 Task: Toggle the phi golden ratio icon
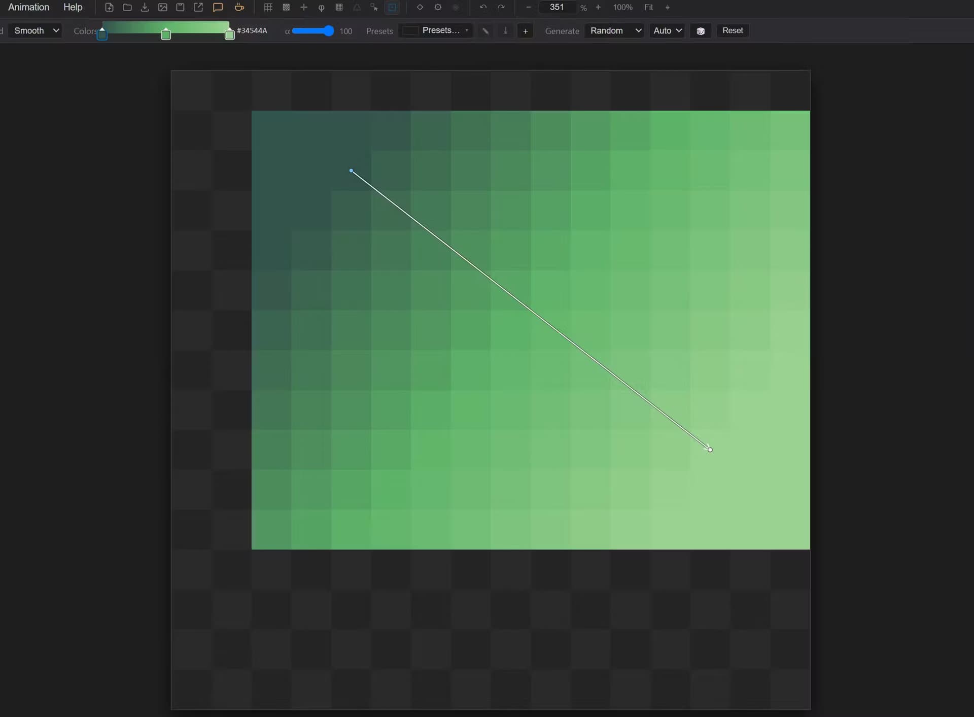321,7
